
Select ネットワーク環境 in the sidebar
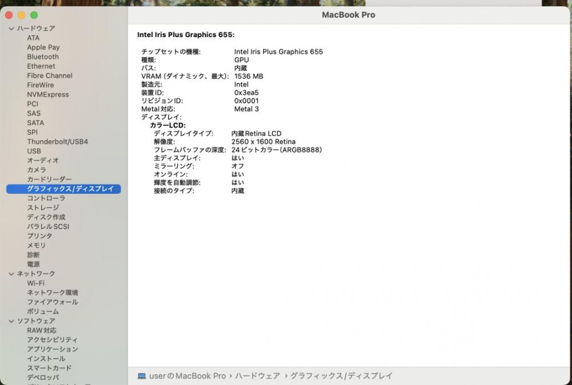pyautogui.click(x=53, y=293)
